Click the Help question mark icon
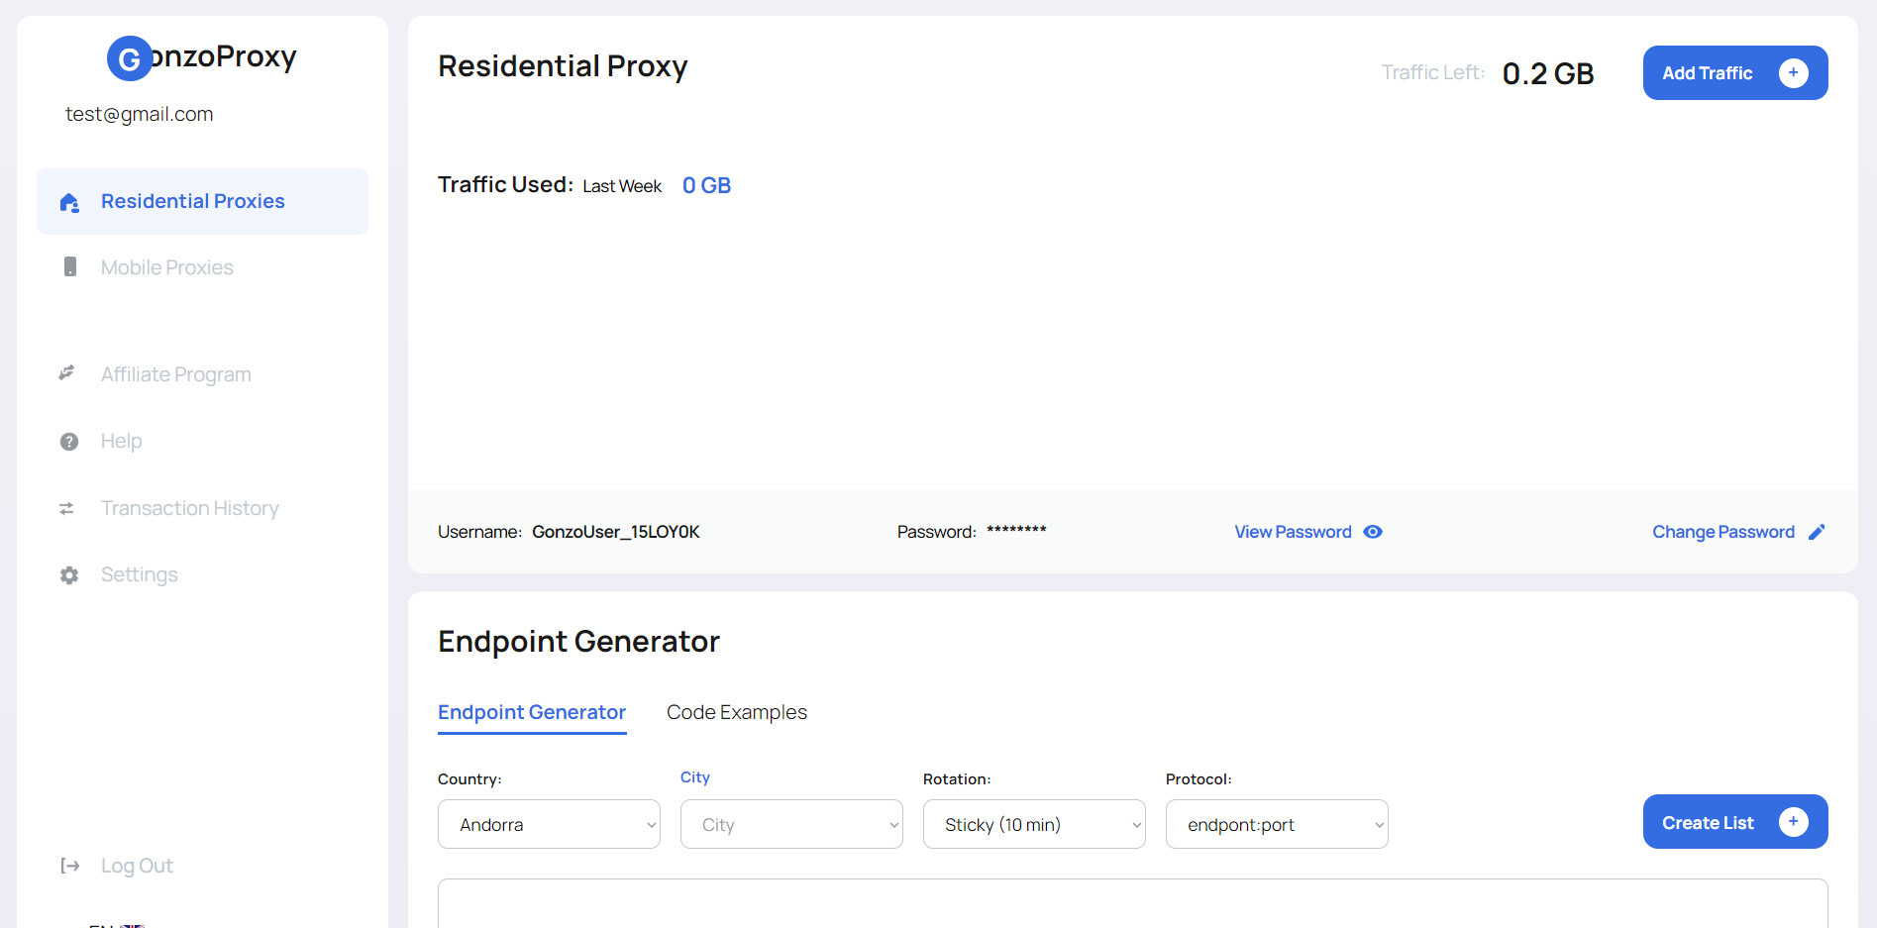Image resolution: width=1877 pixels, height=928 pixels. pos(68,441)
